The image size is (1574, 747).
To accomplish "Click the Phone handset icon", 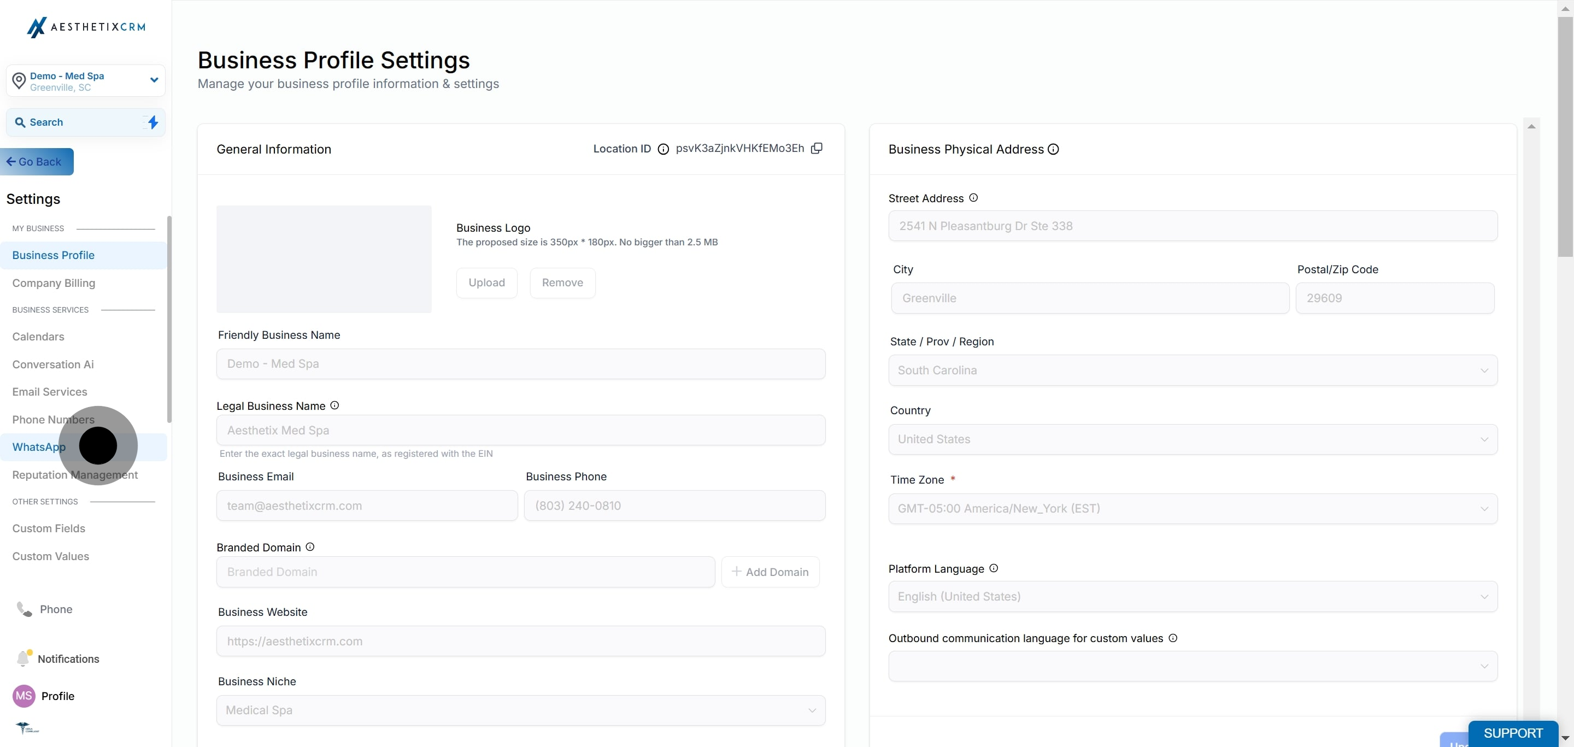I will [24, 609].
